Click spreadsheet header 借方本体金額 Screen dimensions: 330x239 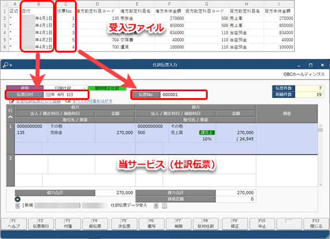170,11
